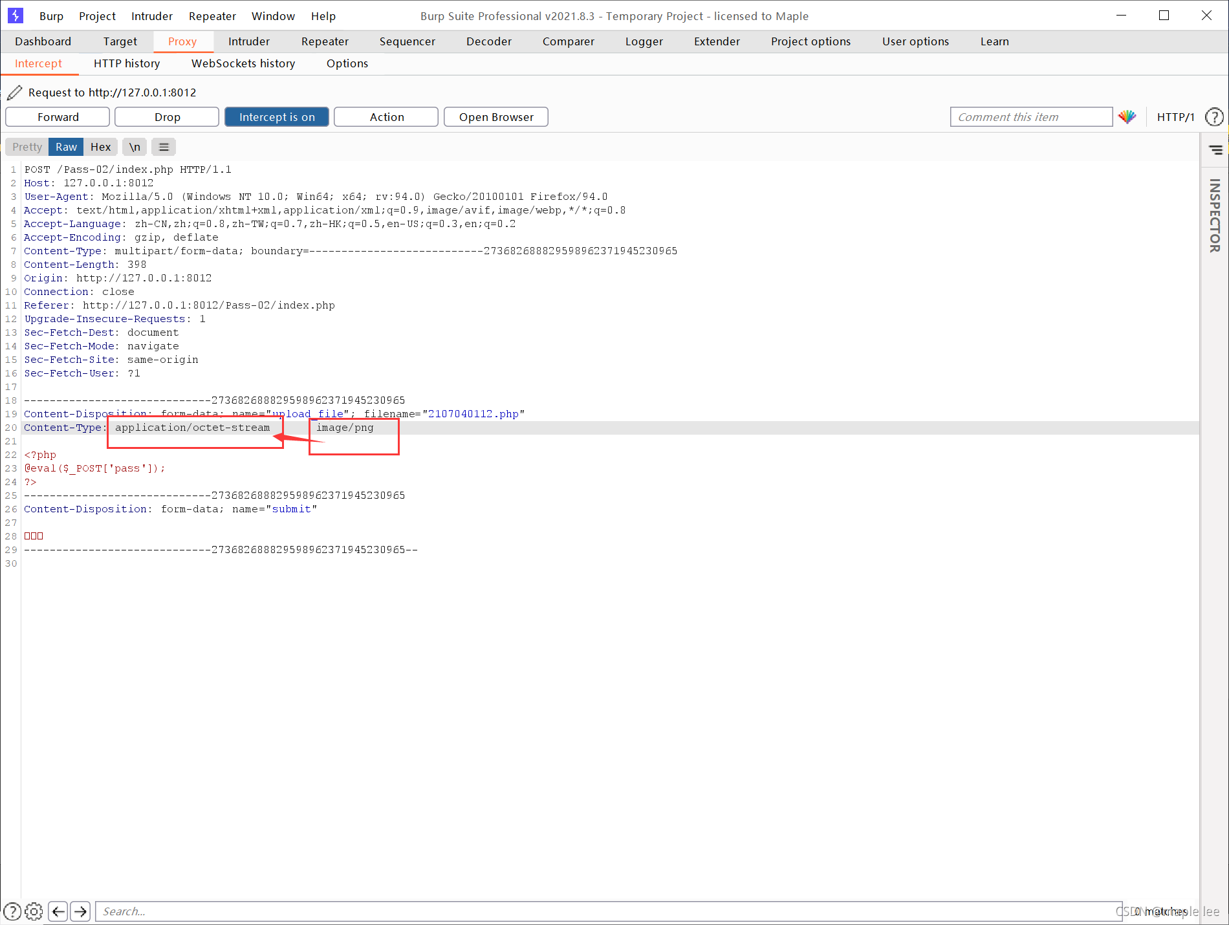Viewport: 1229px width, 925px height.
Task: Click the Connection: close header line
Action: point(79,292)
